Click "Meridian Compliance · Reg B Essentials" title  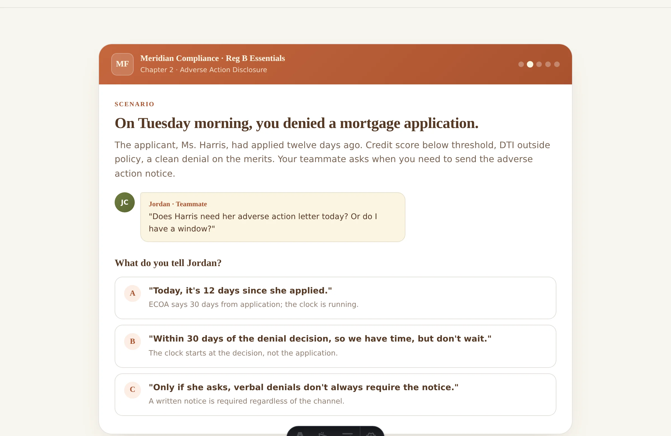tap(212, 58)
